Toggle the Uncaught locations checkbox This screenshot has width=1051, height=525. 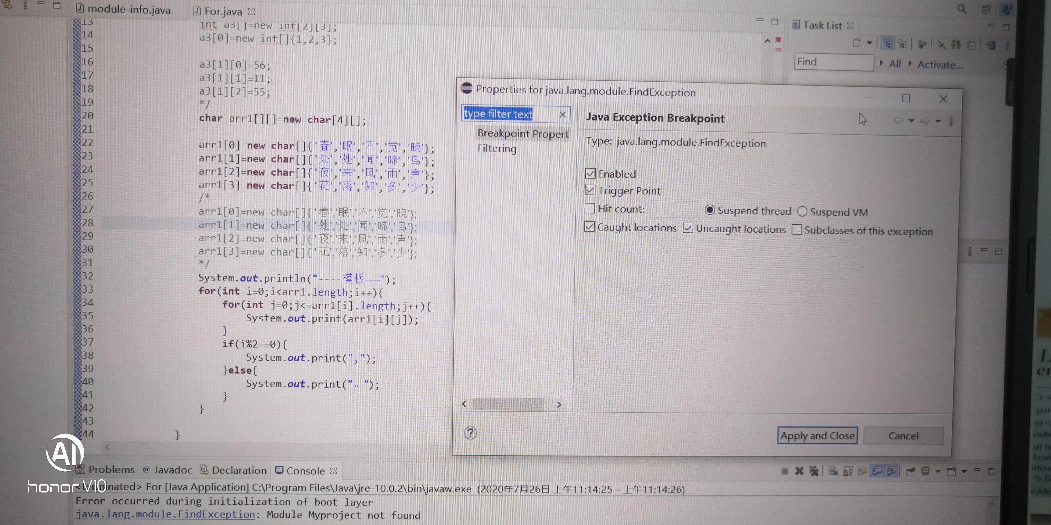(688, 228)
